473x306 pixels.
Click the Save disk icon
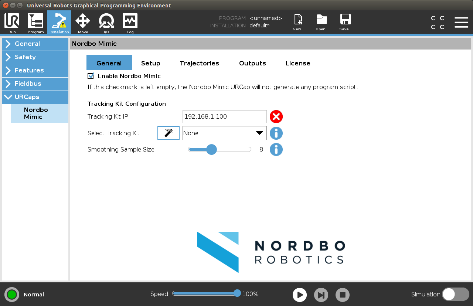(346, 23)
